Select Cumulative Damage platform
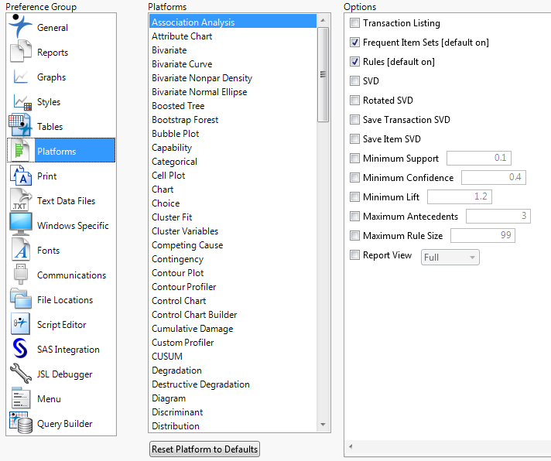This screenshot has height=461, width=551. (x=233, y=329)
